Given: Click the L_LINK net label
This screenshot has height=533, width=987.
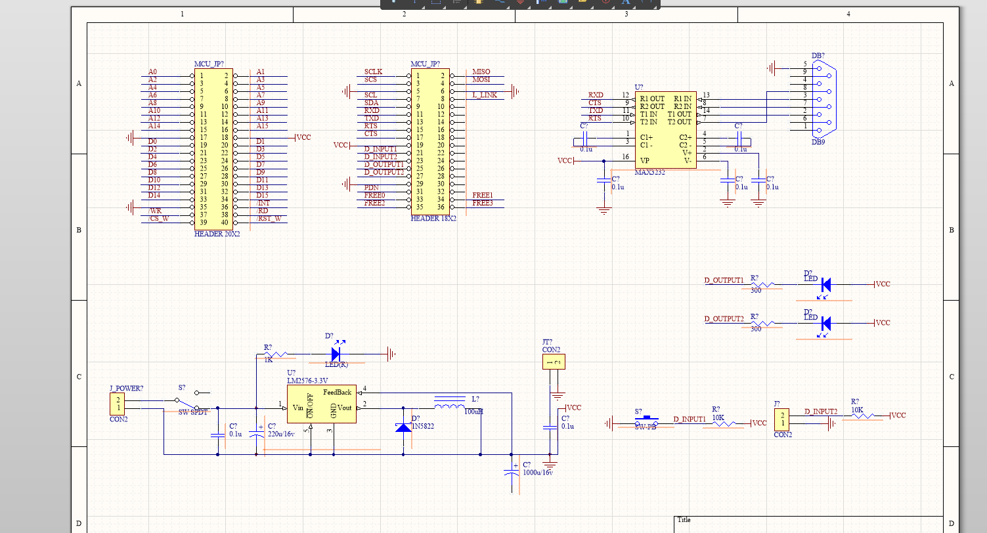Looking at the screenshot, I should [x=485, y=95].
